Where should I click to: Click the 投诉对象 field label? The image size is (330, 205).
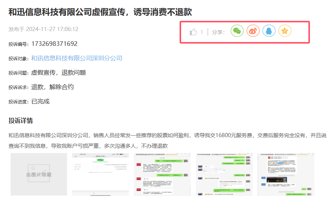pos(18,59)
